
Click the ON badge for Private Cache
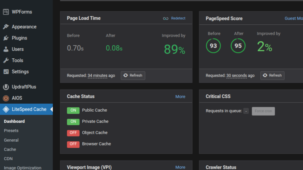click(x=73, y=121)
